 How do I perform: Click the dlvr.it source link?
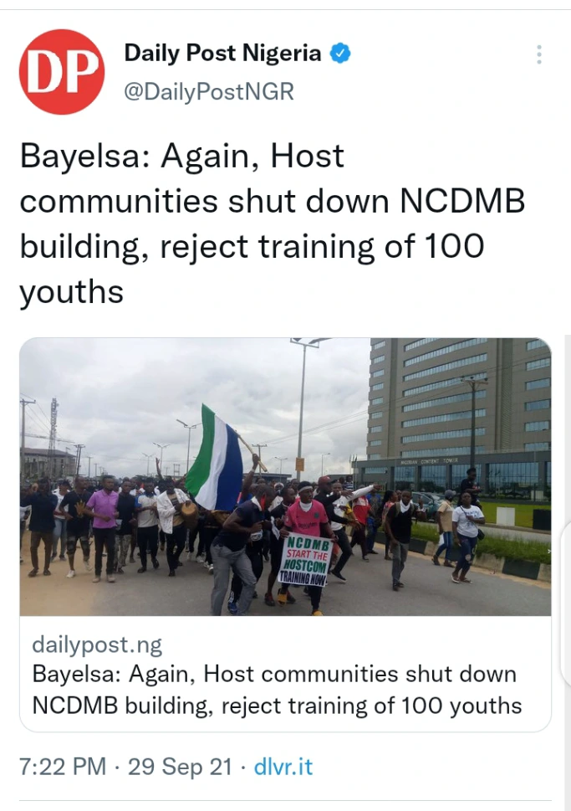[283, 767]
